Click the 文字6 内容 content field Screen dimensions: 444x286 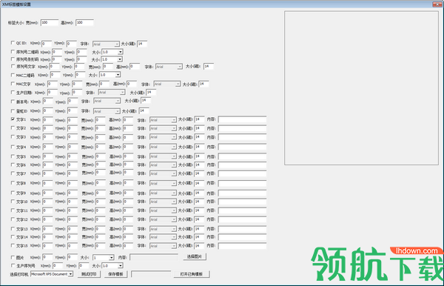[243, 164]
